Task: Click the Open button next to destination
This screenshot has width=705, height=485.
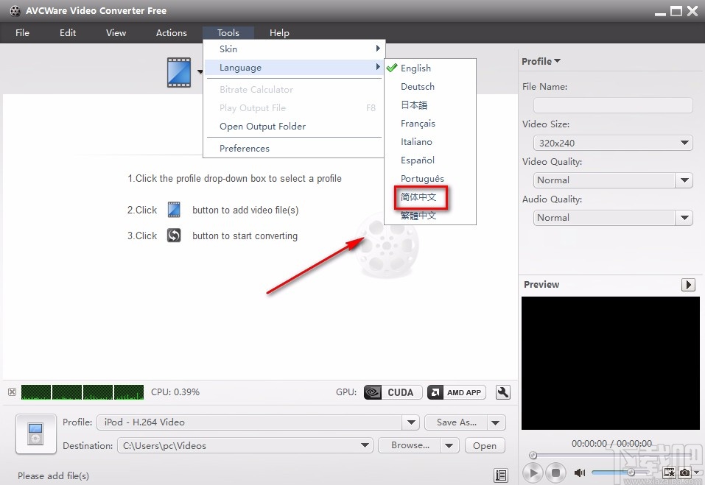Action: (x=484, y=445)
